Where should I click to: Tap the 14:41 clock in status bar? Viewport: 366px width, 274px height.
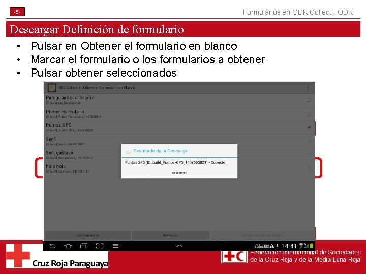point(289,246)
